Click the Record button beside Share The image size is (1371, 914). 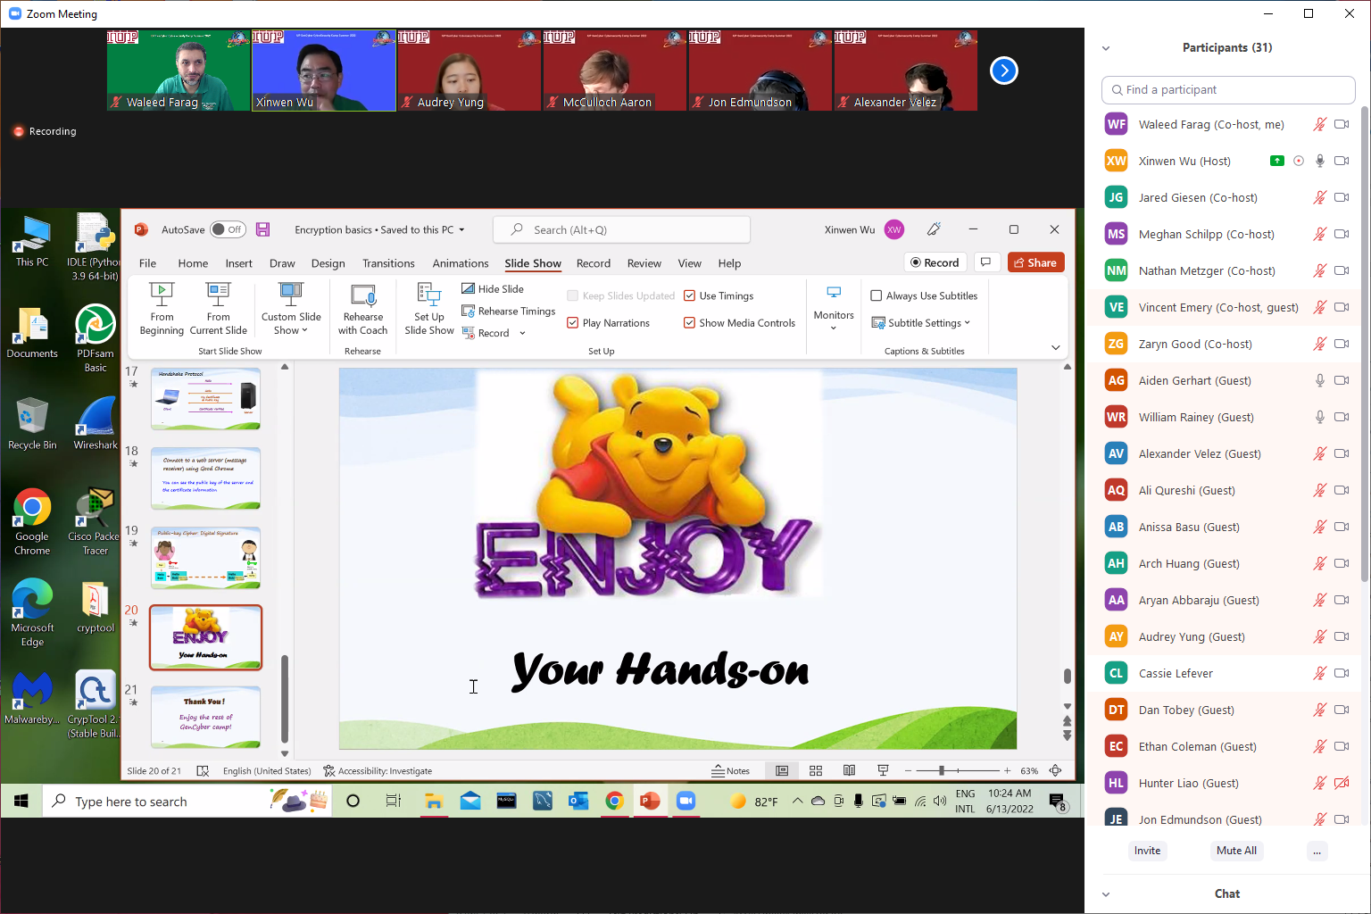(935, 262)
